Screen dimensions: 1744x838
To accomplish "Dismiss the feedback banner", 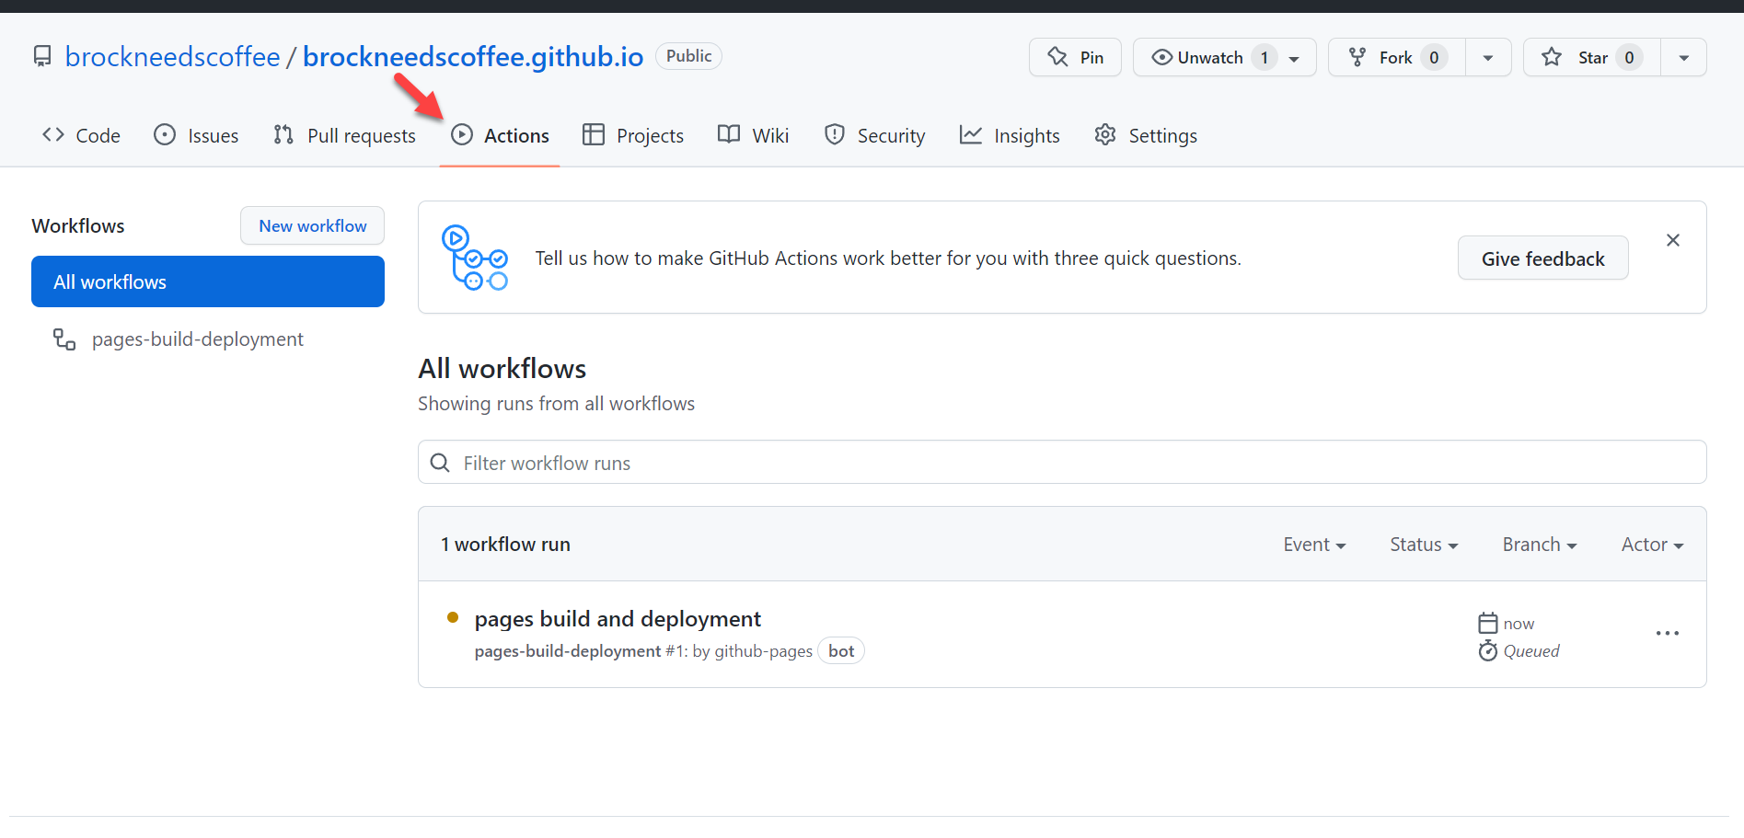I will (x=1673, y=240).
